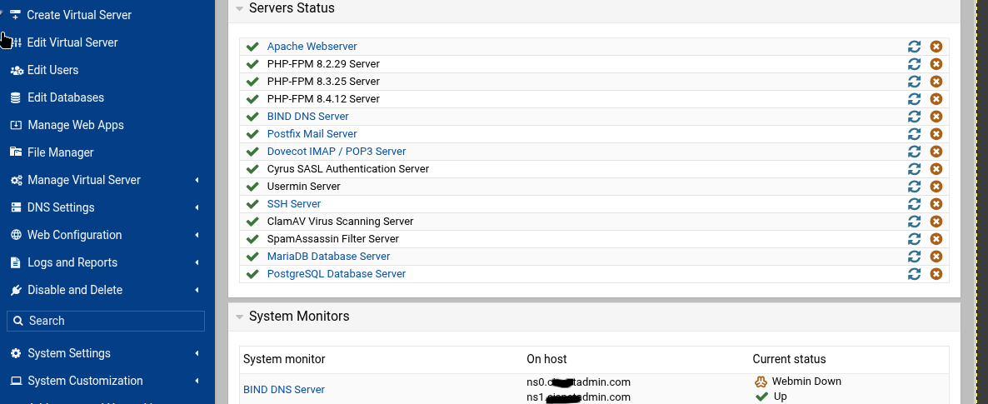Stop the BIND DNS Server service

point(936,117)
